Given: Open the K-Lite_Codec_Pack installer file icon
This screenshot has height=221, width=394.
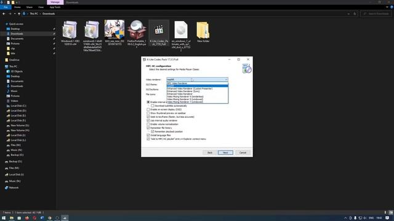Looking at the screenshot, I should pos(159,33).
